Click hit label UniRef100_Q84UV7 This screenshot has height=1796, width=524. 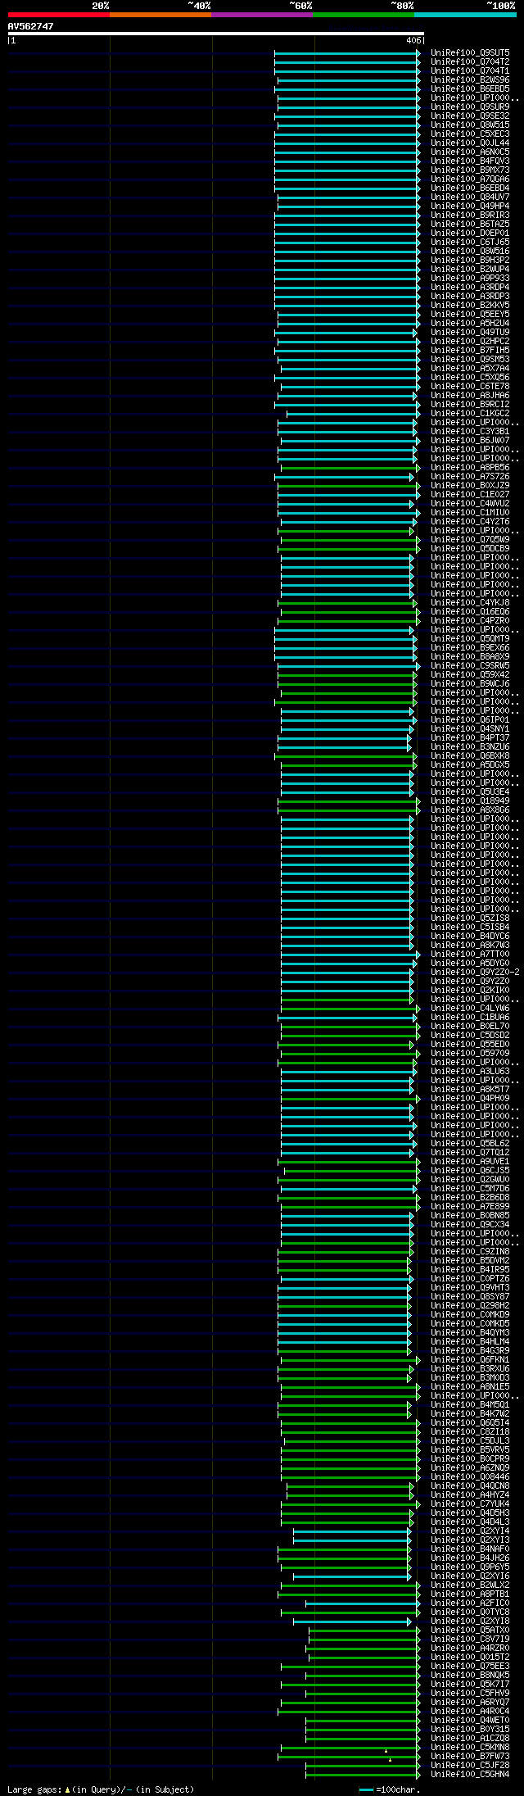click(x=470, y=197)
